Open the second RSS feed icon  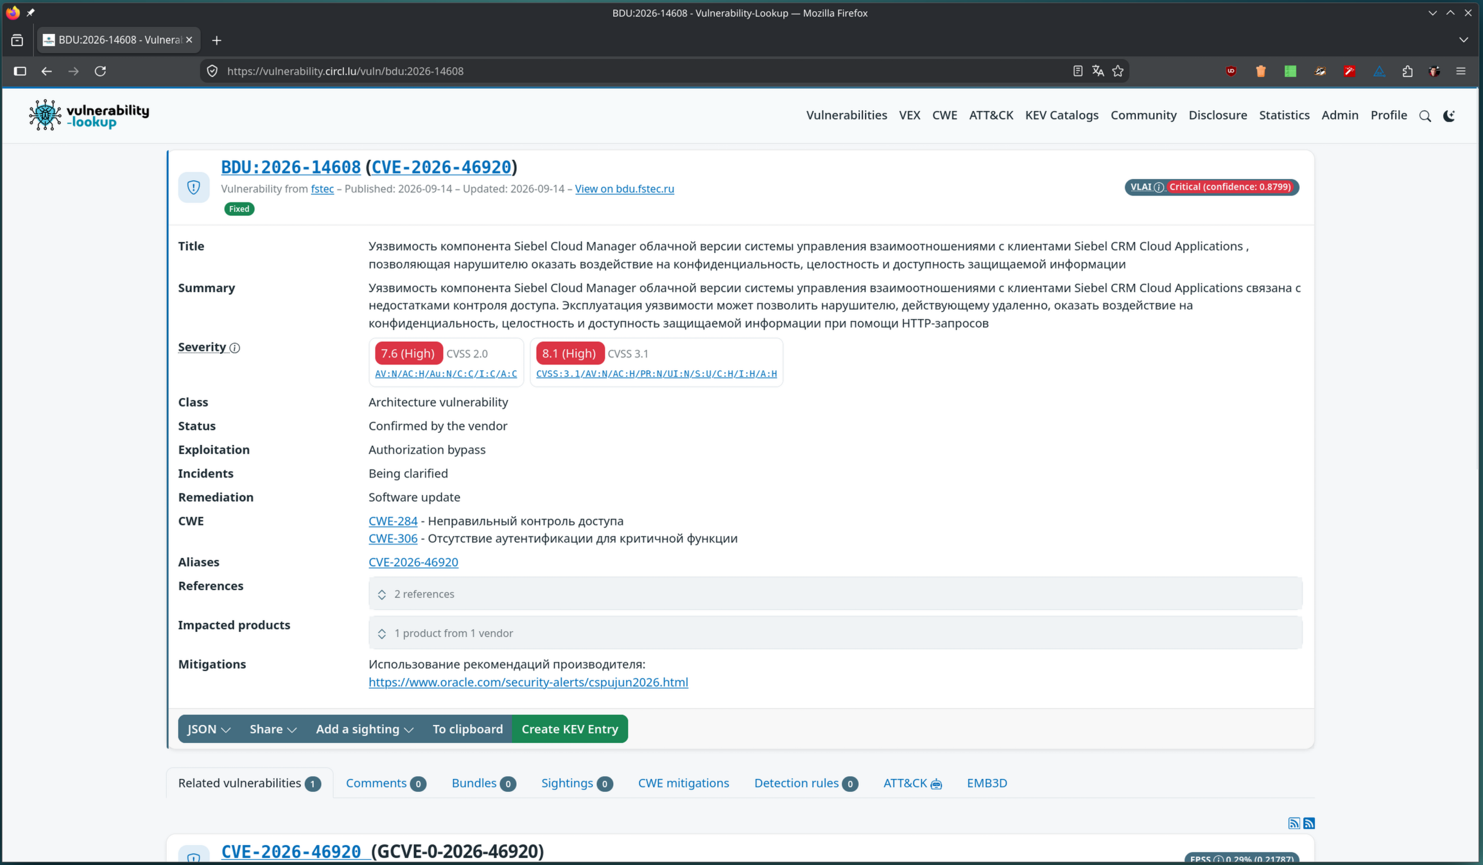[1309, 823]
